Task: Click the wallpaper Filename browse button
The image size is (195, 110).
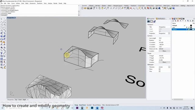Action: 169,67
